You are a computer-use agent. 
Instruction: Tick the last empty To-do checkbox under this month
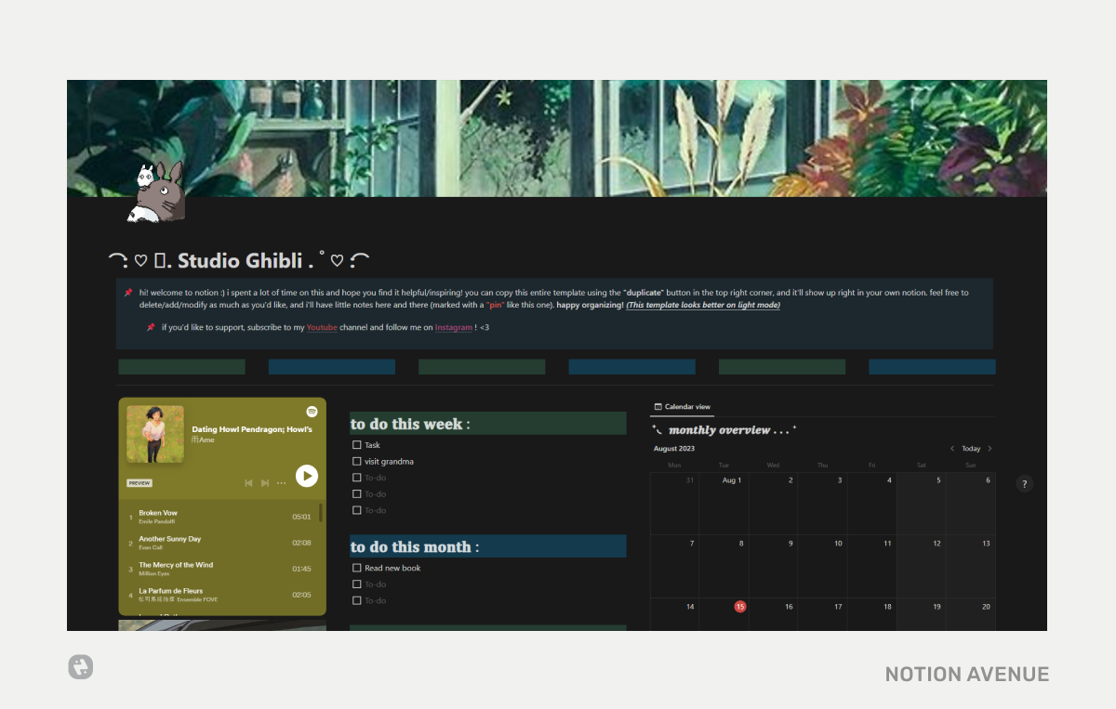tap(357, 600)
